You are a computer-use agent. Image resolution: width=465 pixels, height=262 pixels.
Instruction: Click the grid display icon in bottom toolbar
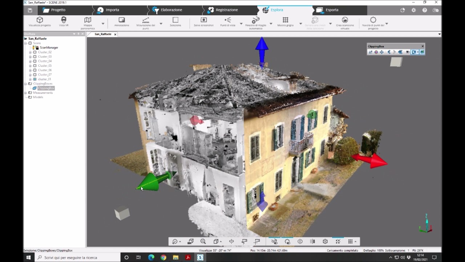350,242
